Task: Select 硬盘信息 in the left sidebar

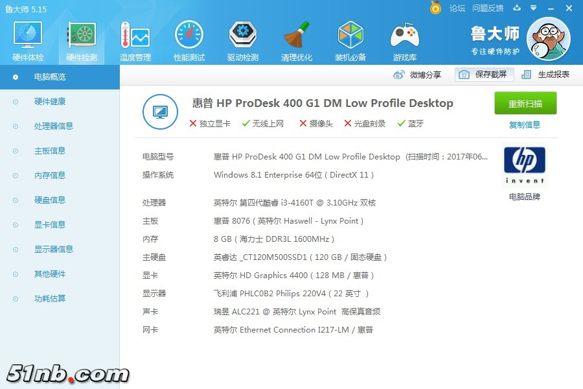Action: [49, 200]
